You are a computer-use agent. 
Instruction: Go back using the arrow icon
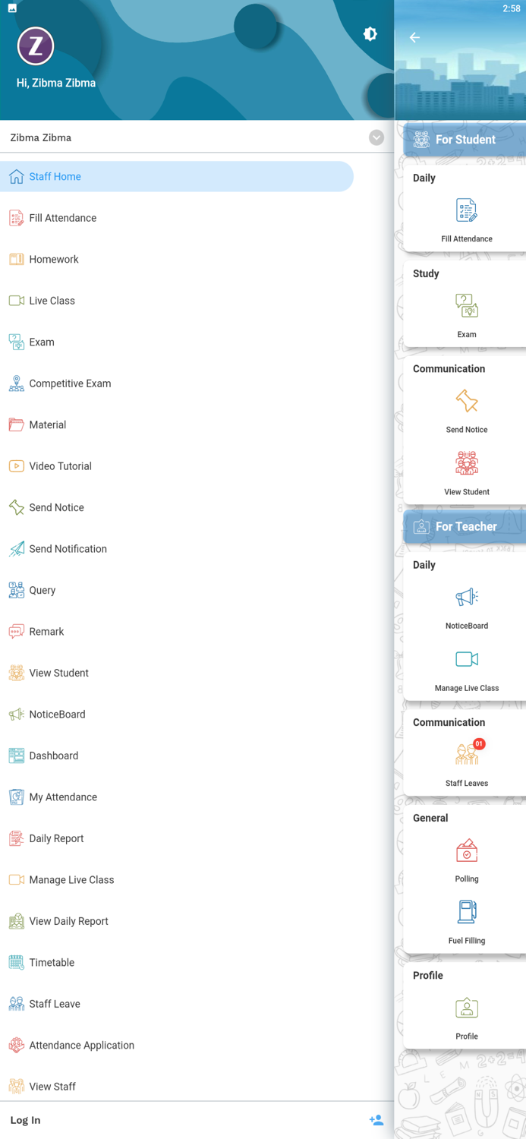(x=414, y=37)
